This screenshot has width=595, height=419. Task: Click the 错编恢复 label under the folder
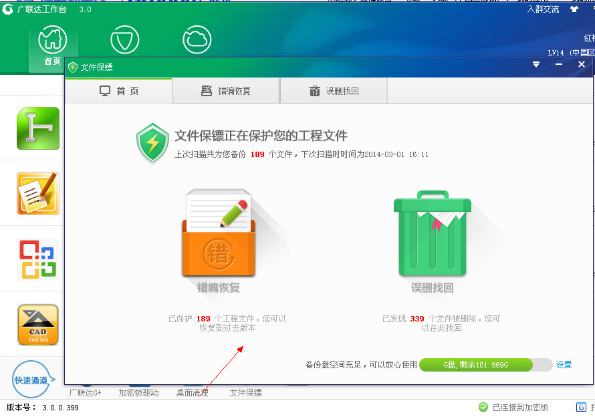[x=219, y=288]
